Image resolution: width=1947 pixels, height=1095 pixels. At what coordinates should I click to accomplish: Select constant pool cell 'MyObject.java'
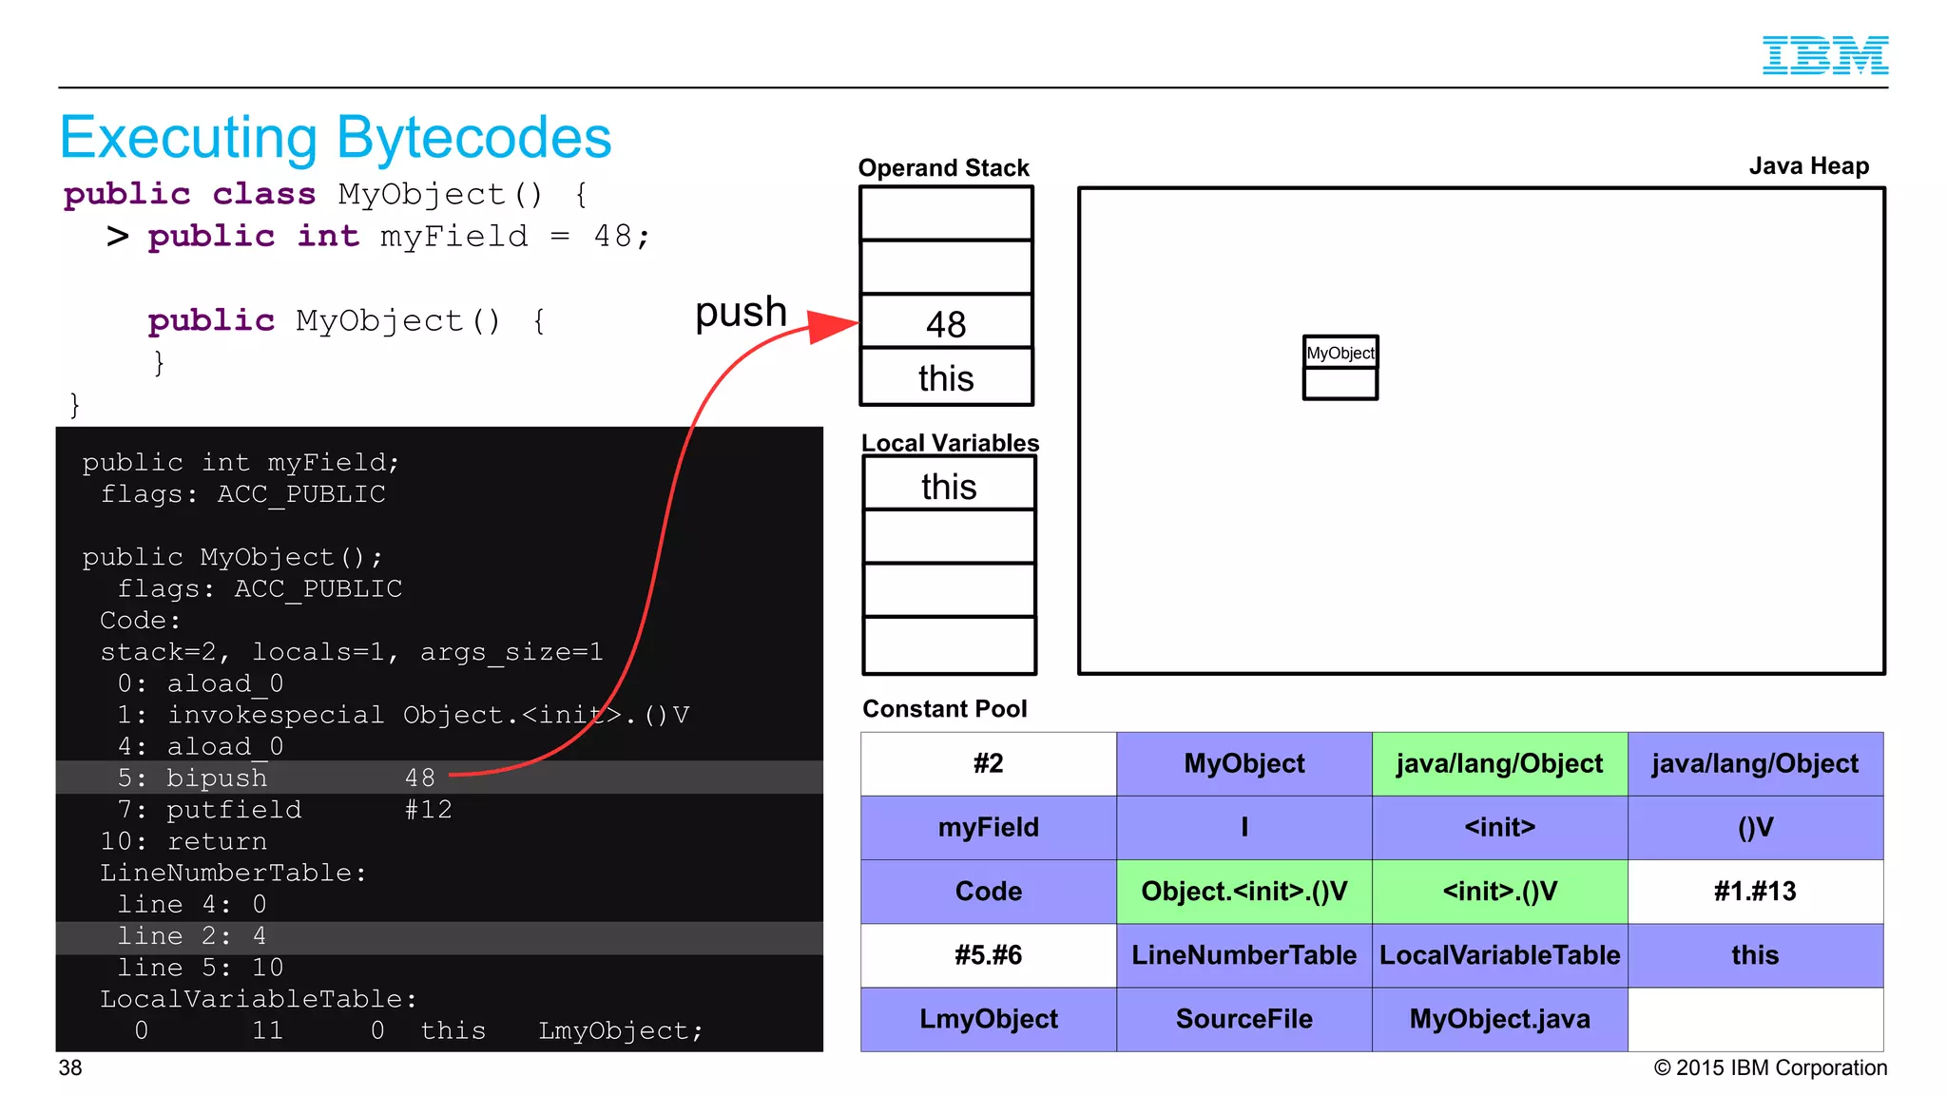coord(1499,1019)
